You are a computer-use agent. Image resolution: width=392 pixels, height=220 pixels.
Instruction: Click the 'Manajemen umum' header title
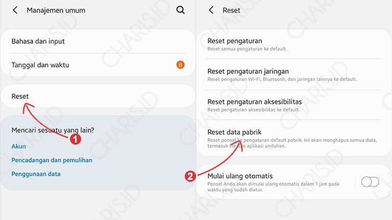pyautogui.click(x=56, y=11)
